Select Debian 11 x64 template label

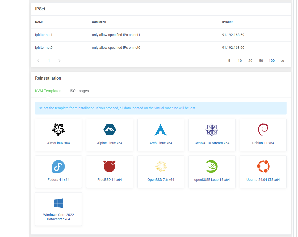click(263, 143)
